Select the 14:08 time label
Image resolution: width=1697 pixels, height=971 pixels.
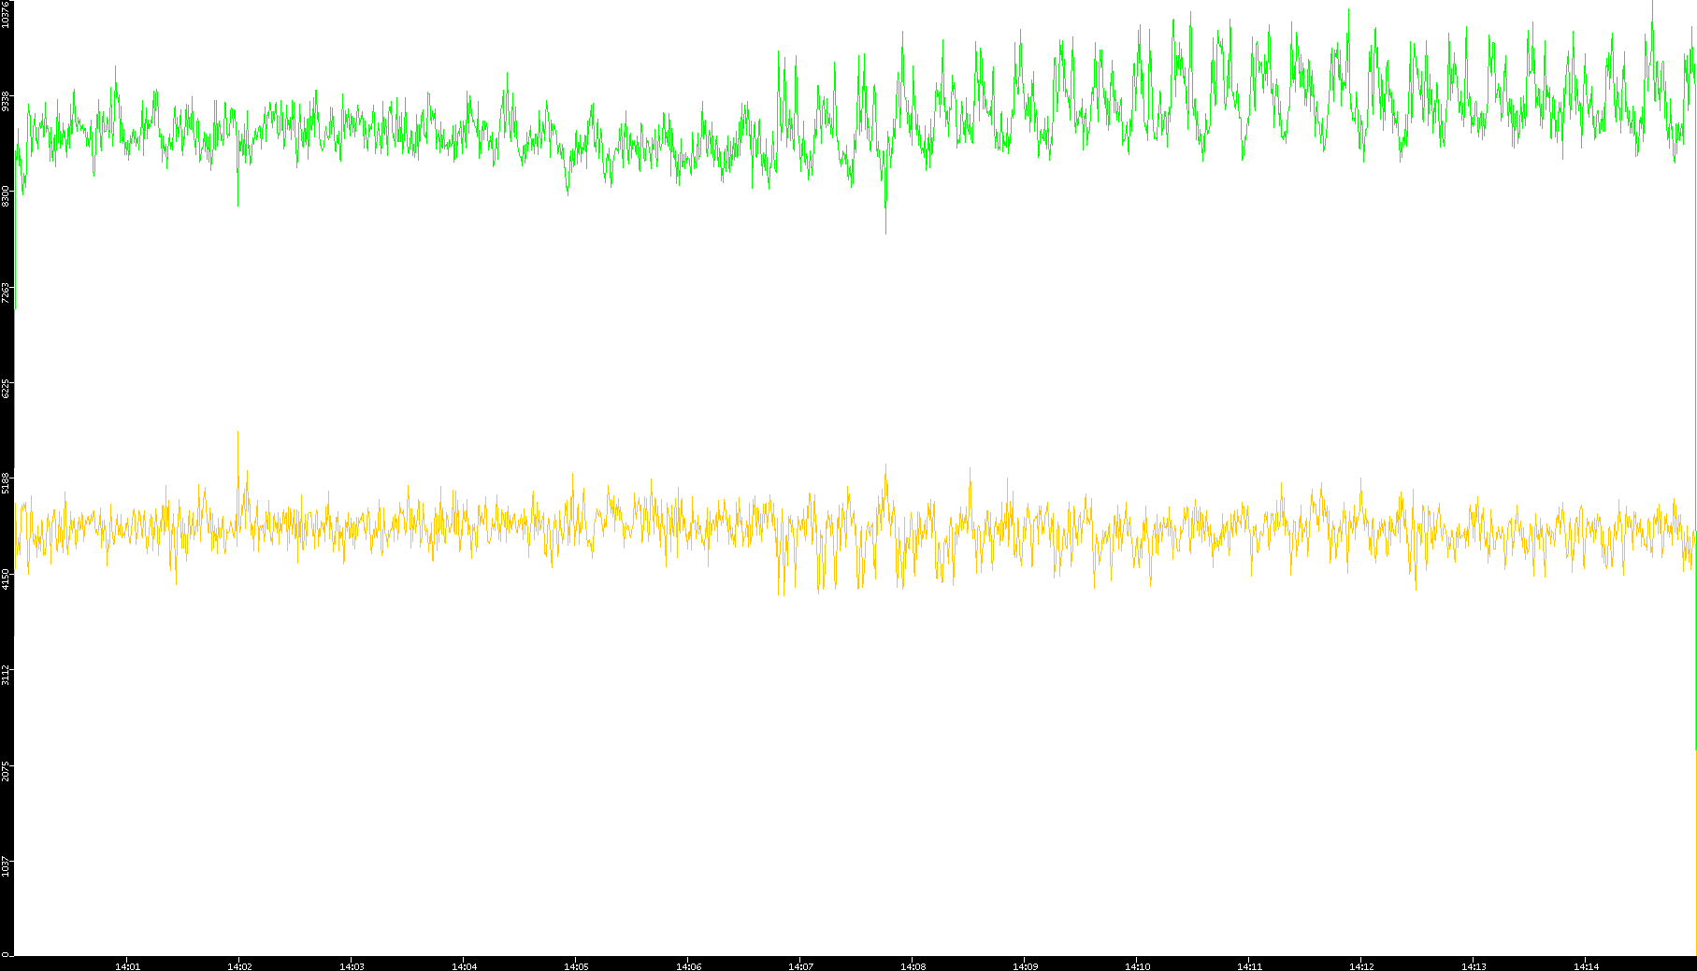point(913,966)
